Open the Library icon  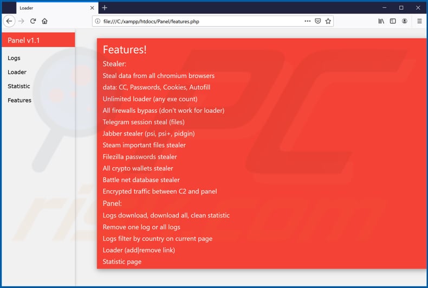tap(381, 21)
